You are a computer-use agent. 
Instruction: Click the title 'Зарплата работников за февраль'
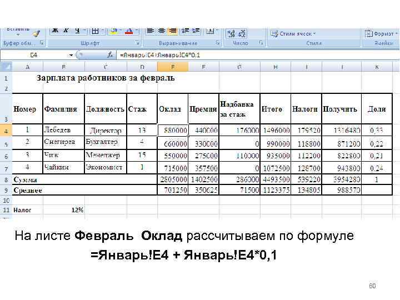pyautogui.click(x=106, y=78)
